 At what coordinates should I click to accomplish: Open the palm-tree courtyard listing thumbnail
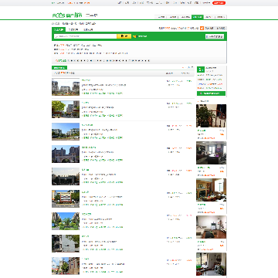coord(66,221)
